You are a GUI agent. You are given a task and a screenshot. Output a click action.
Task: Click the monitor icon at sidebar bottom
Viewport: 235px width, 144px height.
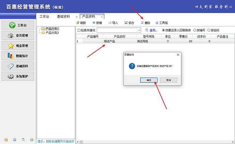(x=23, y=140)
